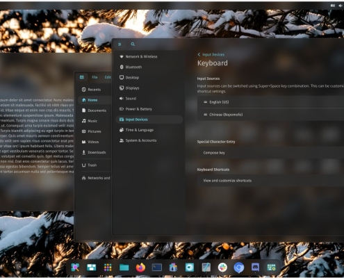Screen dimensions: 344x278
Task: Open View and customize shortcuts
Action: (x=270, y=181)
